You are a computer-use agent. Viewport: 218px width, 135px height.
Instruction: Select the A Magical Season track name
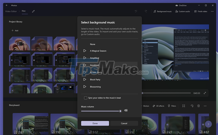pyautogui.click(x=98, y=51)
